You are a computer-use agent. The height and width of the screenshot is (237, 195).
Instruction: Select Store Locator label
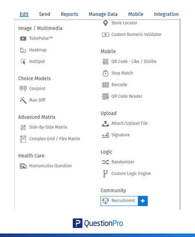[x=124, y=23]
